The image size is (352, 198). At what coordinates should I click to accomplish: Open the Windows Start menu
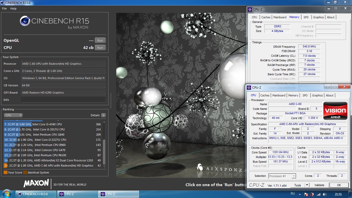coord(6,194)
